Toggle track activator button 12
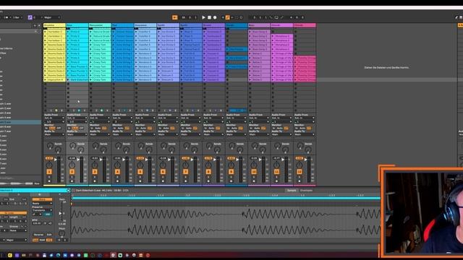 coord(299,172)
